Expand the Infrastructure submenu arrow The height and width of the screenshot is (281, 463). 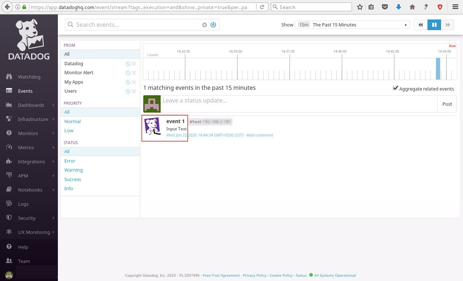[x=53, y=119]
